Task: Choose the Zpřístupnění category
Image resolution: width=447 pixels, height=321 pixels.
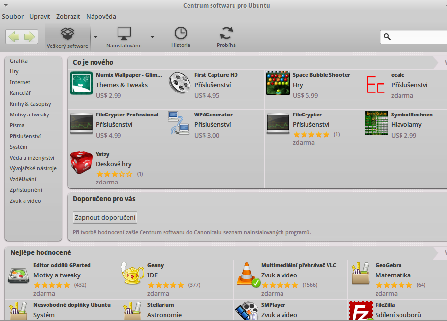Action: coord(26,190)
